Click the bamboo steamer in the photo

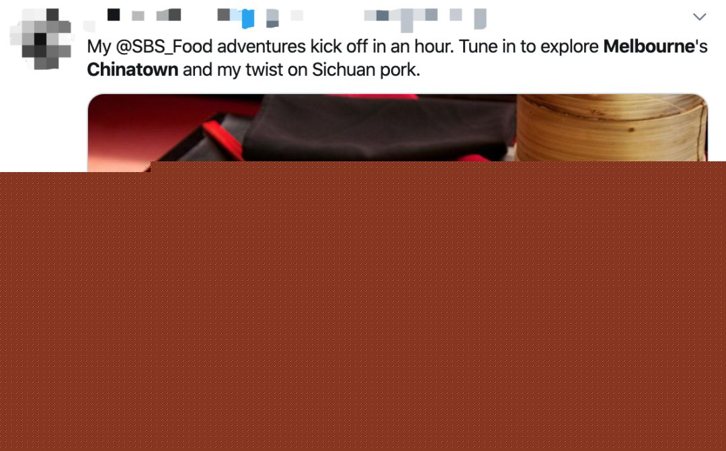612,128
